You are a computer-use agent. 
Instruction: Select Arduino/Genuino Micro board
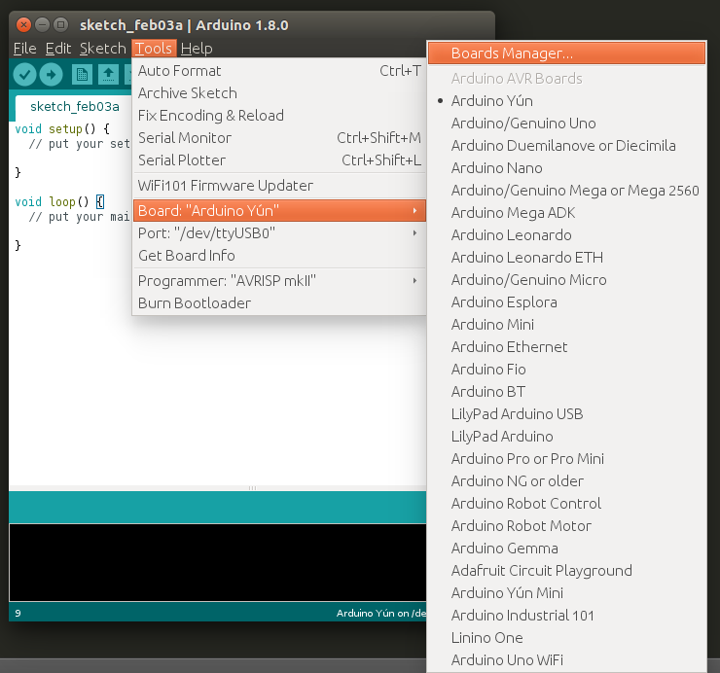566,280
